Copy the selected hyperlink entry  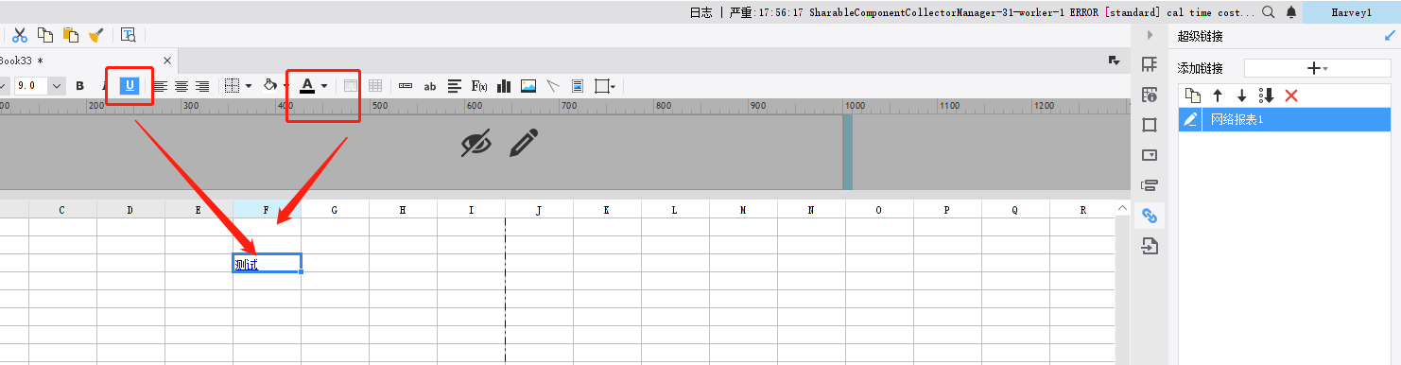(x=1193, y=96)
